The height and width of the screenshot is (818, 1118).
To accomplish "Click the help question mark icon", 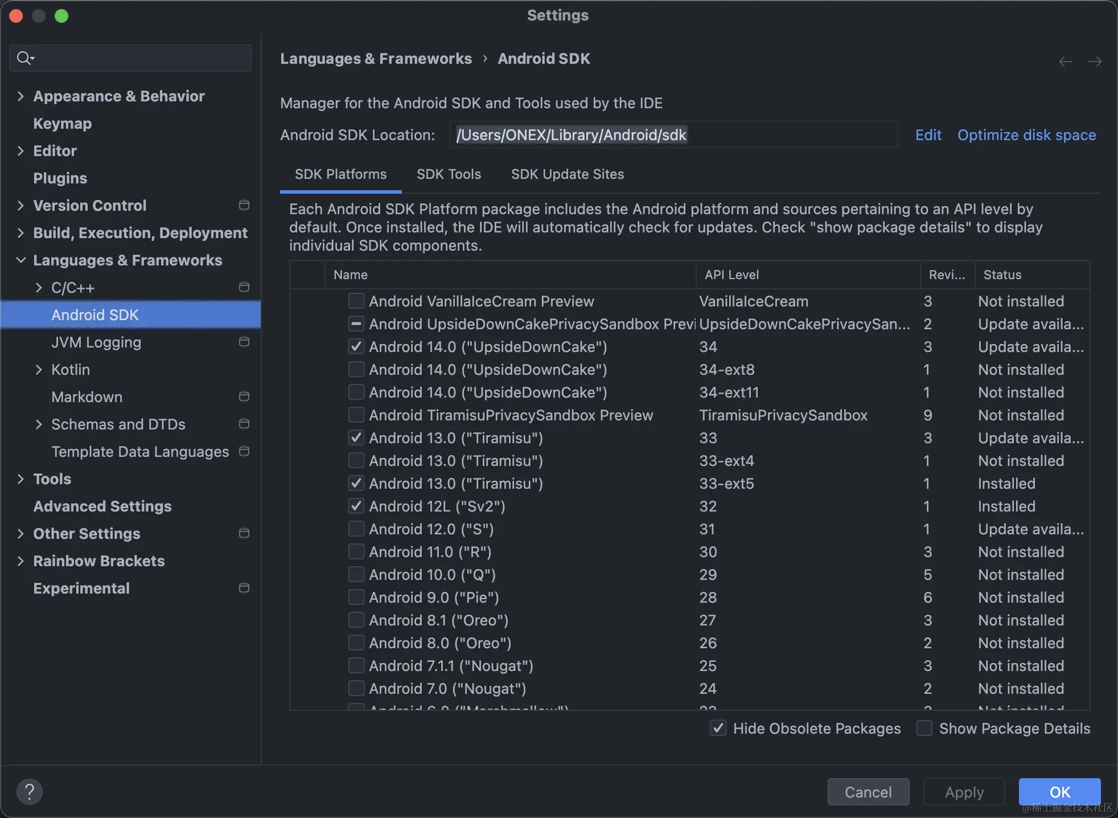I will pos(30,791).
